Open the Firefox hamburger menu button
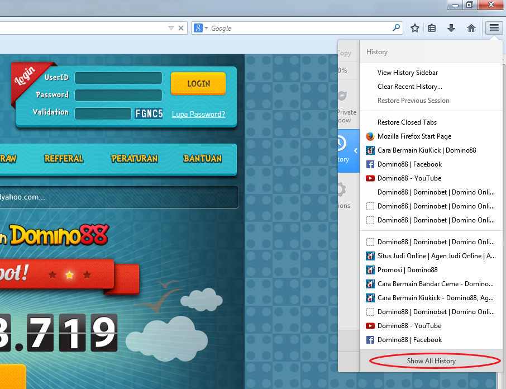This screenshot has height=389, width=506. [x=494, y=28]
